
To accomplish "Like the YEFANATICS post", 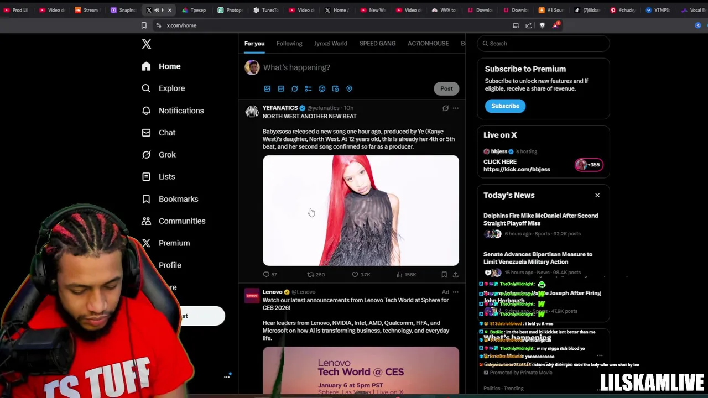I will [361, 275].
